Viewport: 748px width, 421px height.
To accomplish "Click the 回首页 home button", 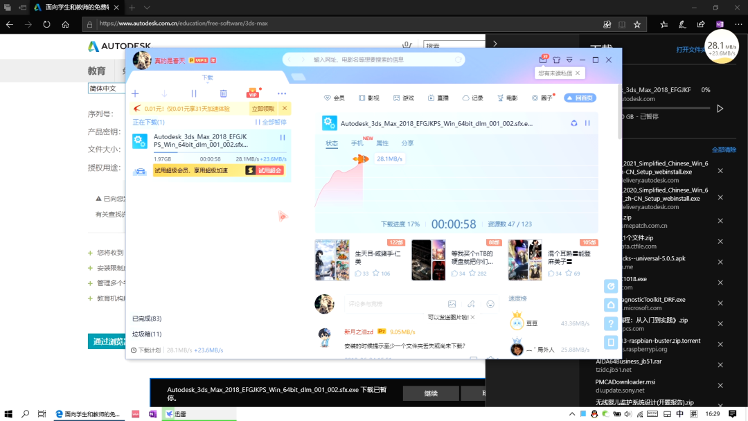I will (x=580, y=98).
